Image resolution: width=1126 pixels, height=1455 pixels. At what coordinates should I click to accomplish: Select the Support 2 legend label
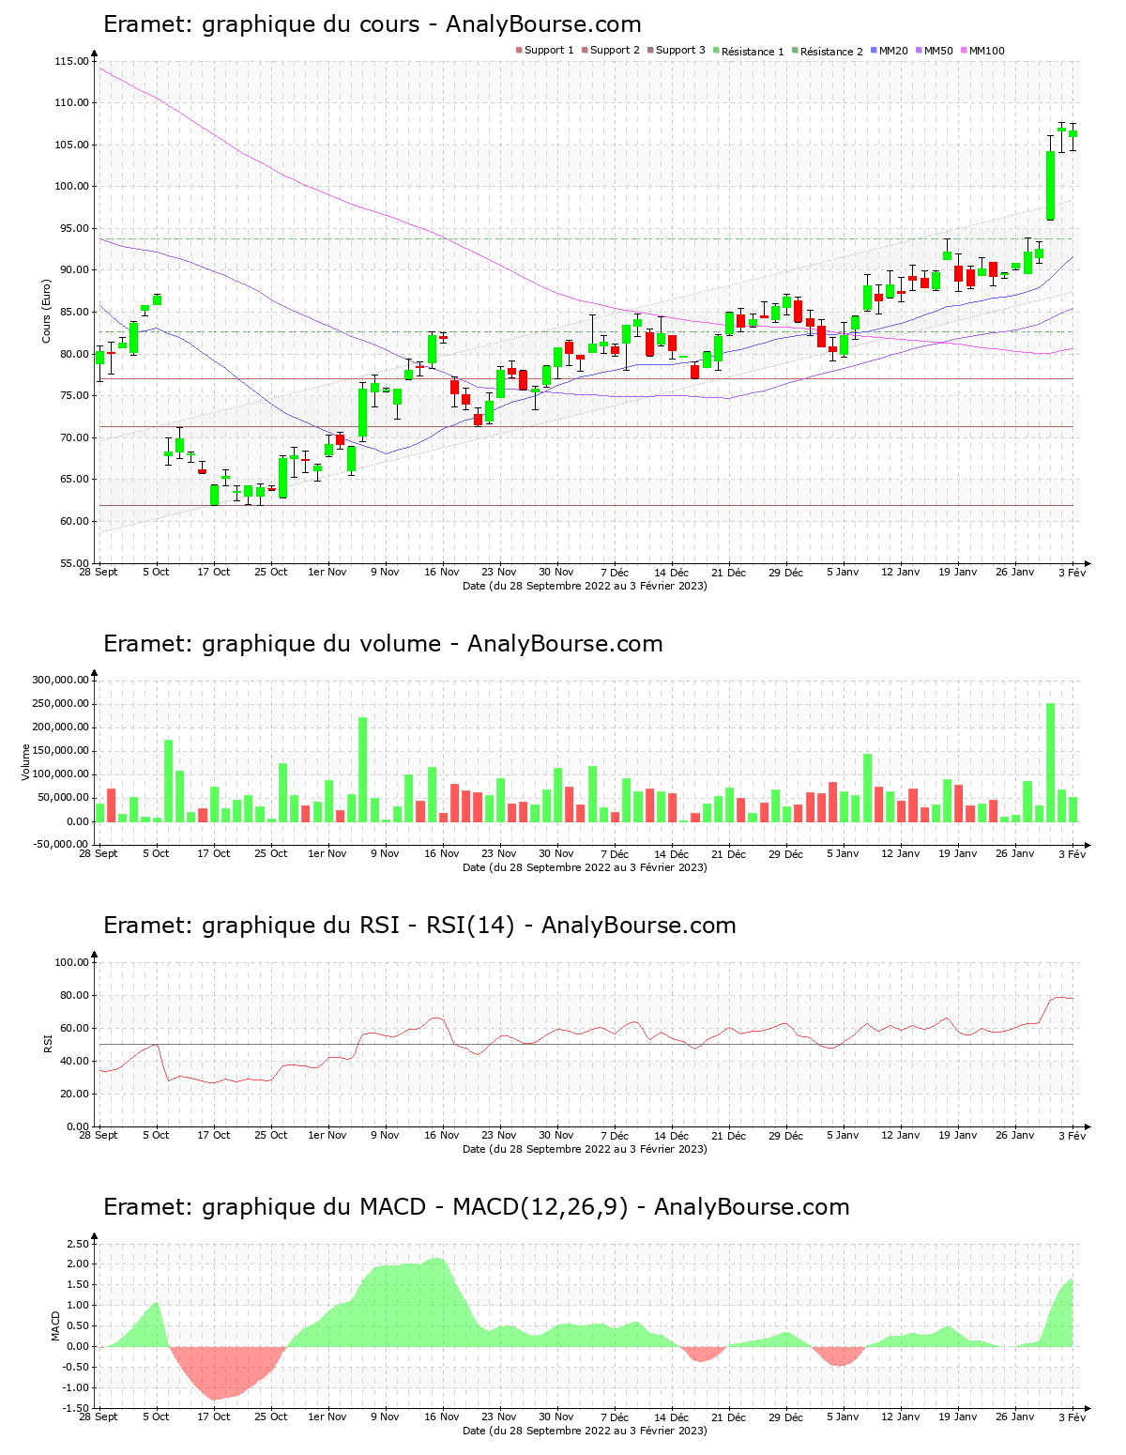click(615, 51)
